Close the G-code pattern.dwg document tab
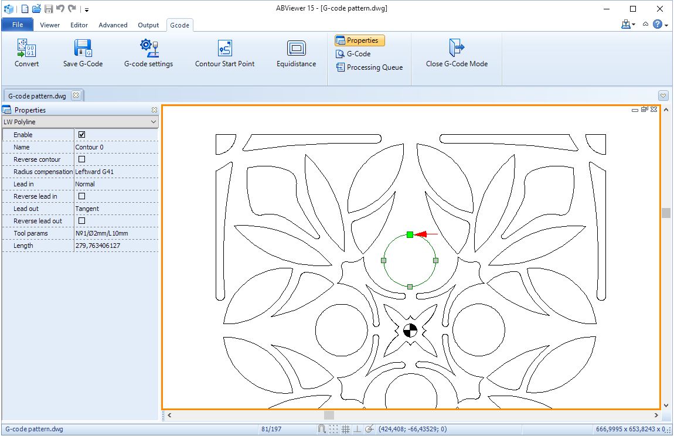This screenshot has height=436, width=674. pyautogui.click(x=76, y=96)
